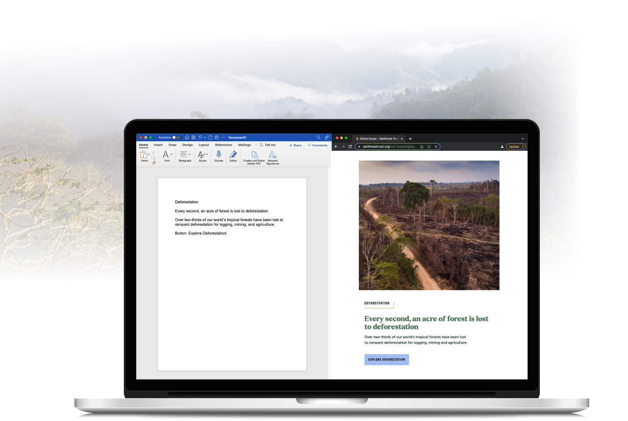Expand the Paragraph dropdown
The height and width of the screenshot is (421, 628).
point(190,154)
